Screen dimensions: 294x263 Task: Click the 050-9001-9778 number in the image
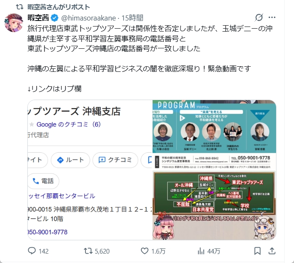coord(254,158)
